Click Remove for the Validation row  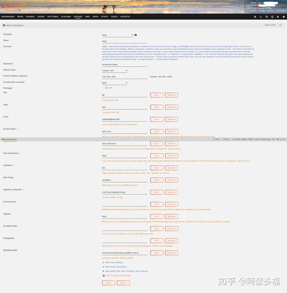point(171,168)
